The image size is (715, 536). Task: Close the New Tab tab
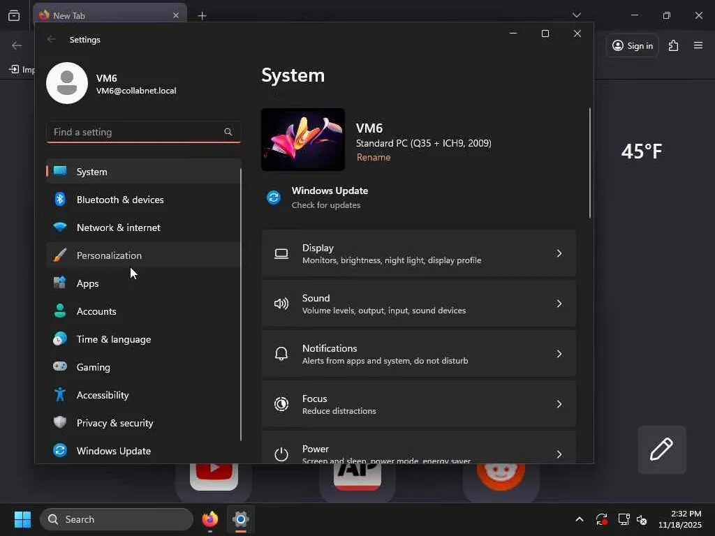coord(176,15)
